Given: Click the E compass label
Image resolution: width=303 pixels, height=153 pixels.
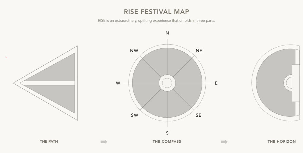Looking at the screenshot, I should pos(216,83).
